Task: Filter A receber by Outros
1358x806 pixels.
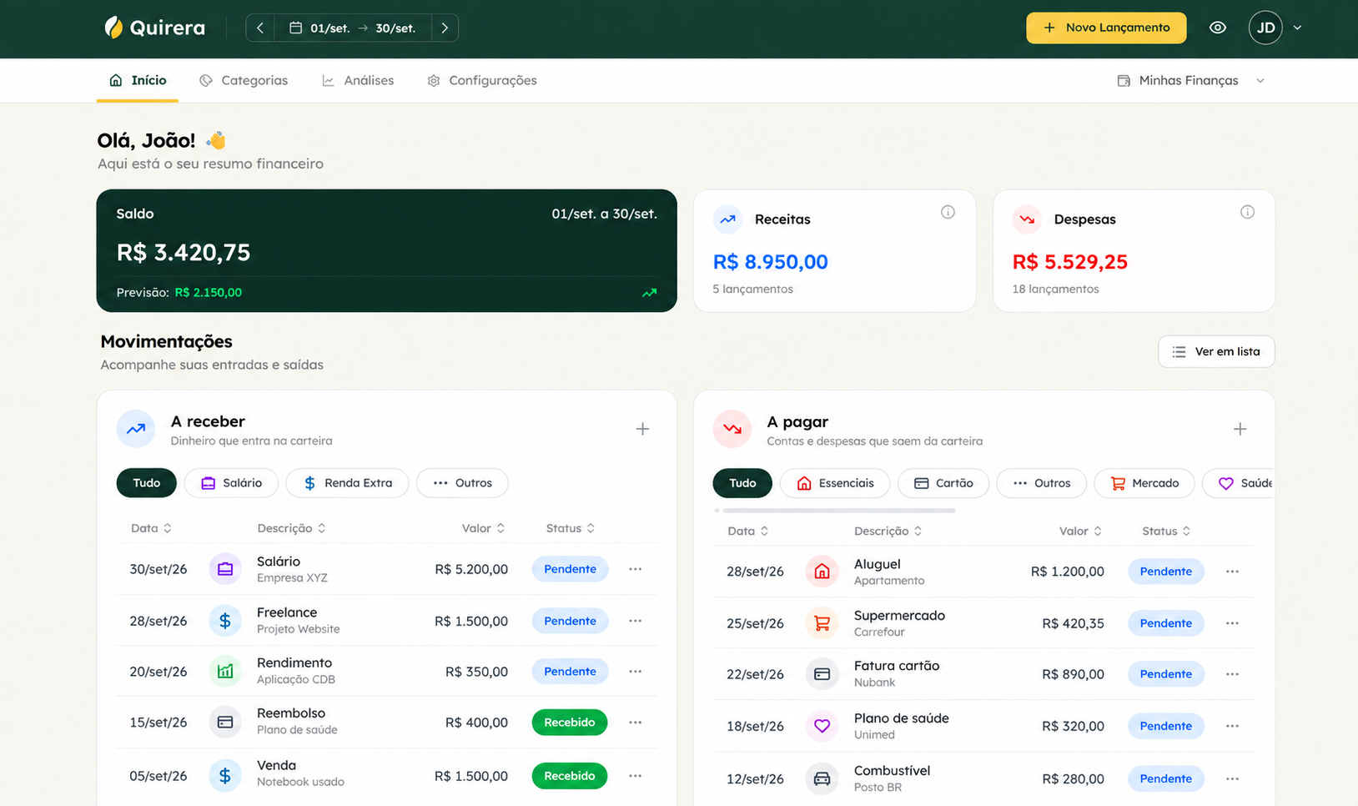Action: point(462,483)
